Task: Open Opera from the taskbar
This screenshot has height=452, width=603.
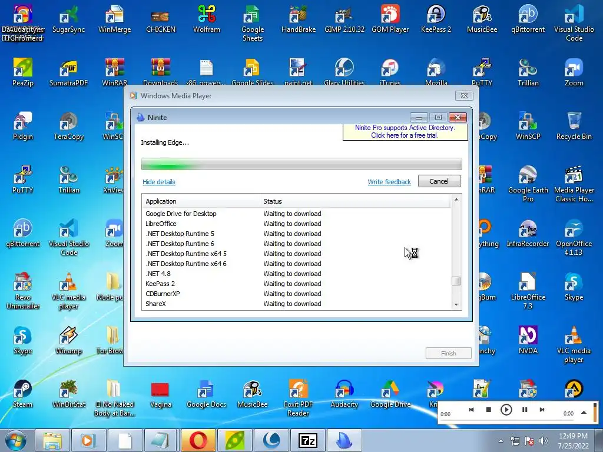Action: pos(198,440)
